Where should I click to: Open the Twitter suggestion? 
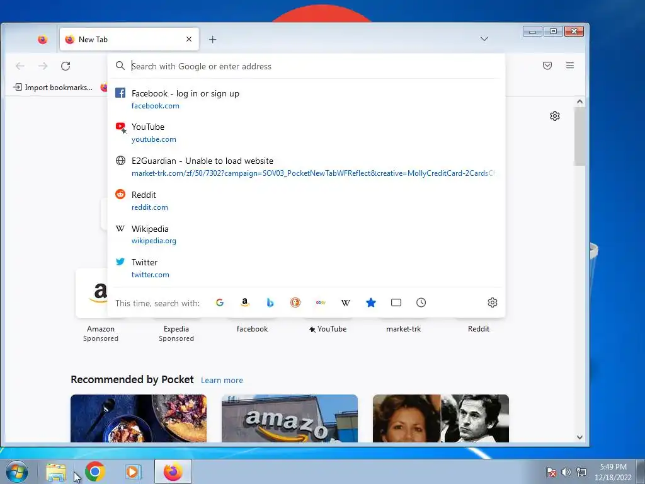click(306, 268)
